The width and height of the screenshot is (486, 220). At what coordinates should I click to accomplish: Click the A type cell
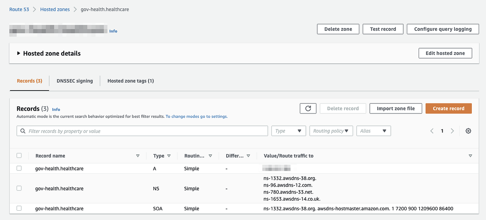click(154, 168)
